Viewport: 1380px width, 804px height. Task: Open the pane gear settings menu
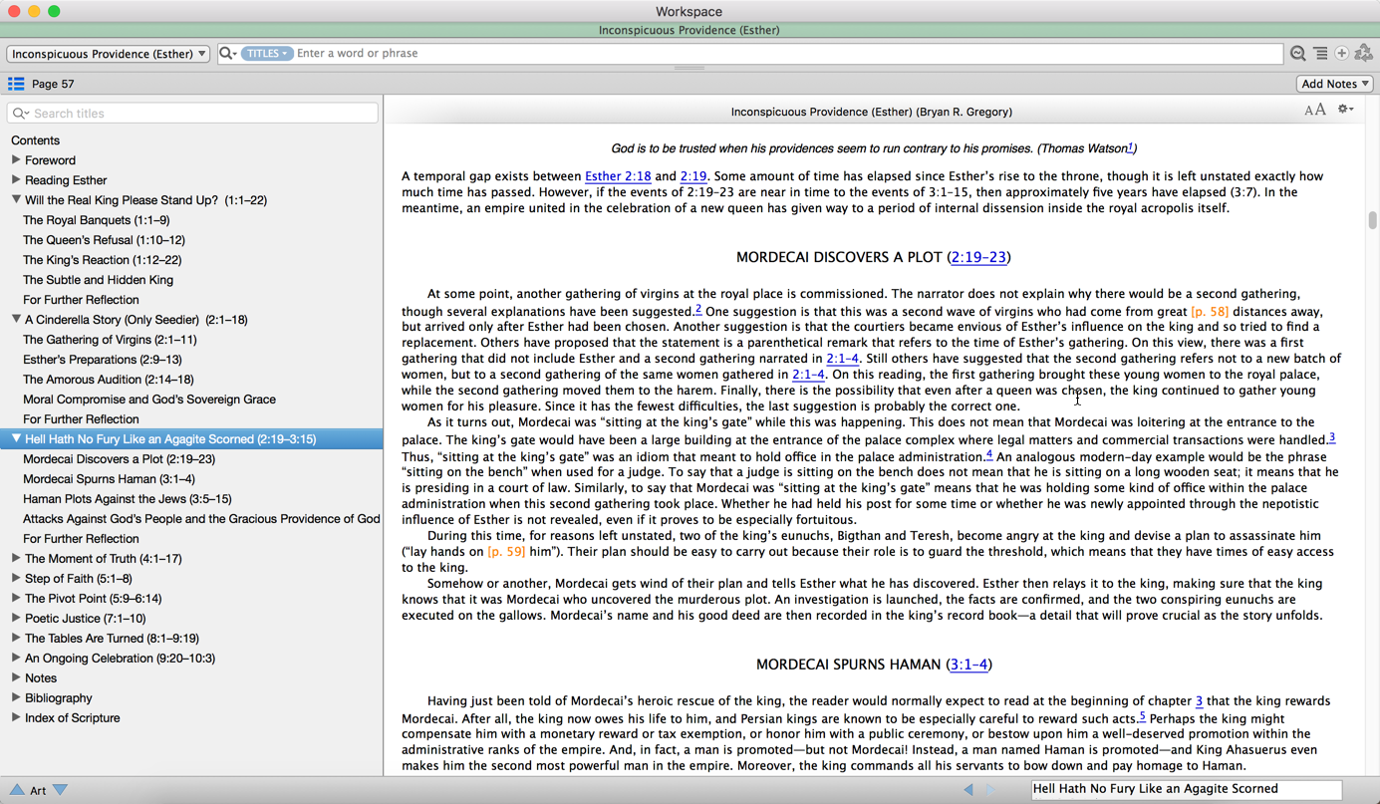click(1345, 110)
